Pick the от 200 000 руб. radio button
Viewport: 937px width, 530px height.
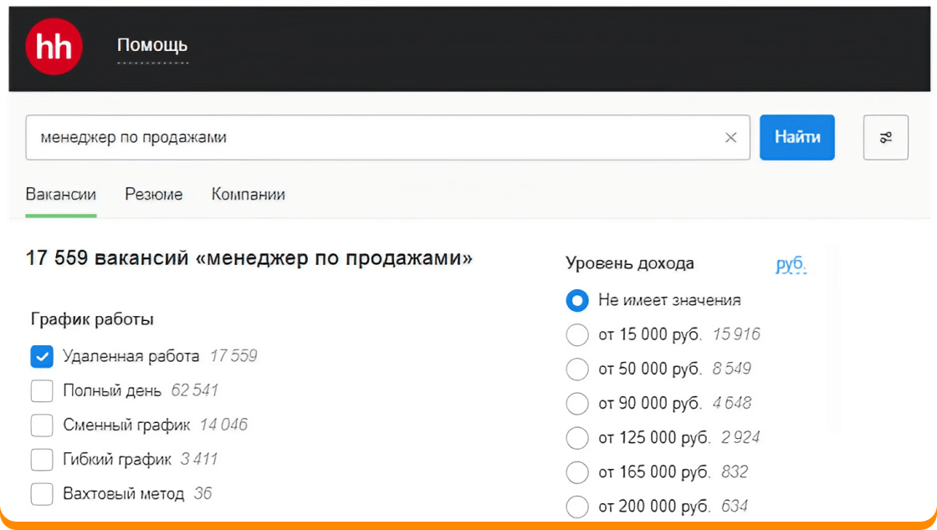pyautogui.click(x=577, y=506)
